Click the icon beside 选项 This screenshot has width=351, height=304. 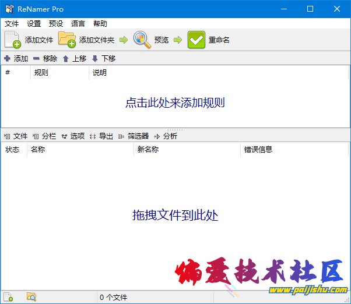pos(64,136)
